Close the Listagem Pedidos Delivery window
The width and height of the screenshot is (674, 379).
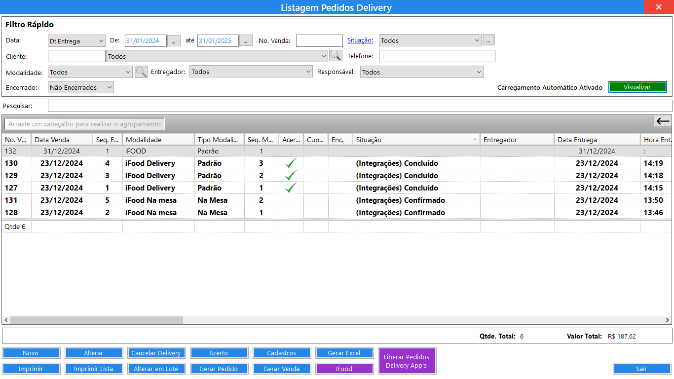(659, 7)
